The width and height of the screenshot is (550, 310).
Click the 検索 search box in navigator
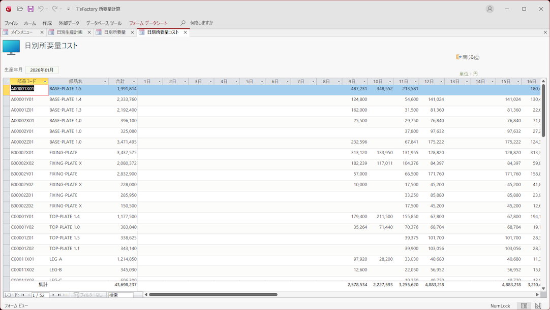click(120, 295)
